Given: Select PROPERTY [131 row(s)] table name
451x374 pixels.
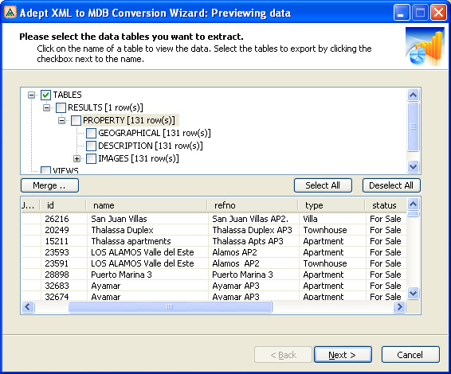Looking at the screenshot, I should coord(129,120).
